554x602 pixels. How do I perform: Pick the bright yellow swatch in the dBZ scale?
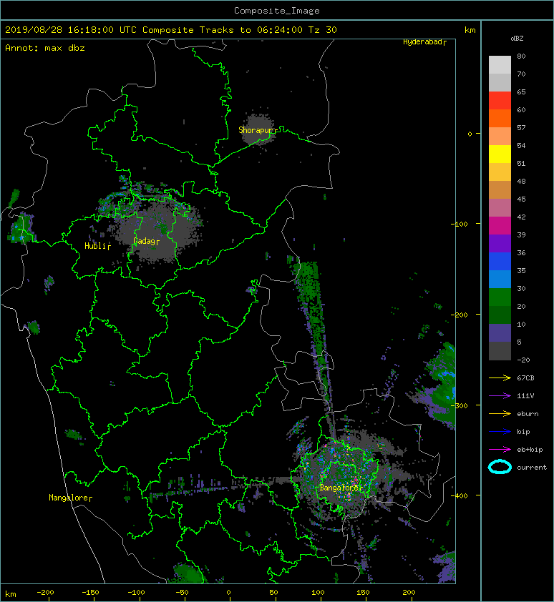pos(500,154)
